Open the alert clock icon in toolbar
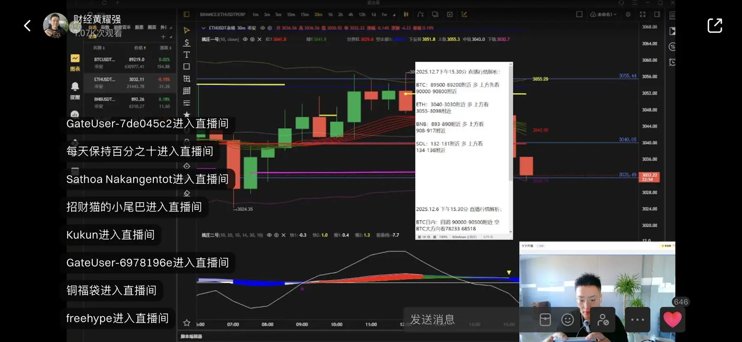Viewport: 742px width, 342px height. click(450, 14)
